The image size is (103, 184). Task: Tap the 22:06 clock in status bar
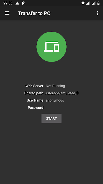point(8,3)
